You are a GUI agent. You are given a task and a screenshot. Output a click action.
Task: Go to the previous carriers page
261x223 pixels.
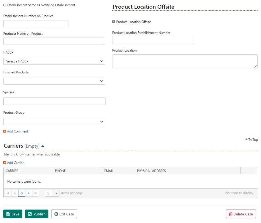tap(15, 193)
